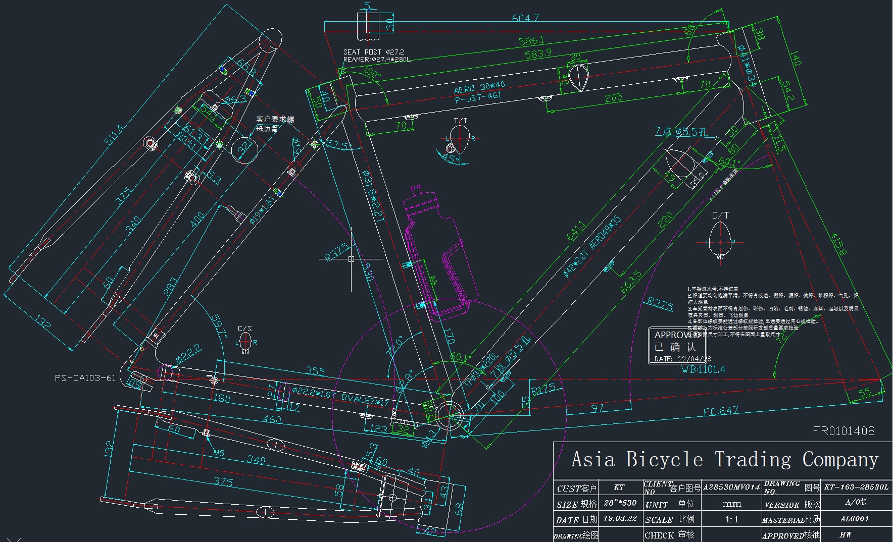Click the crosshair cursor pickbox

351,259
